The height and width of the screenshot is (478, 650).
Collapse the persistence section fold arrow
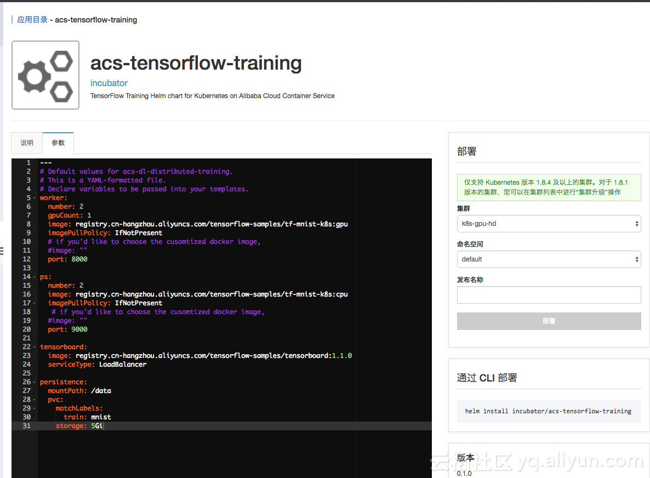[x=35, y=382]
